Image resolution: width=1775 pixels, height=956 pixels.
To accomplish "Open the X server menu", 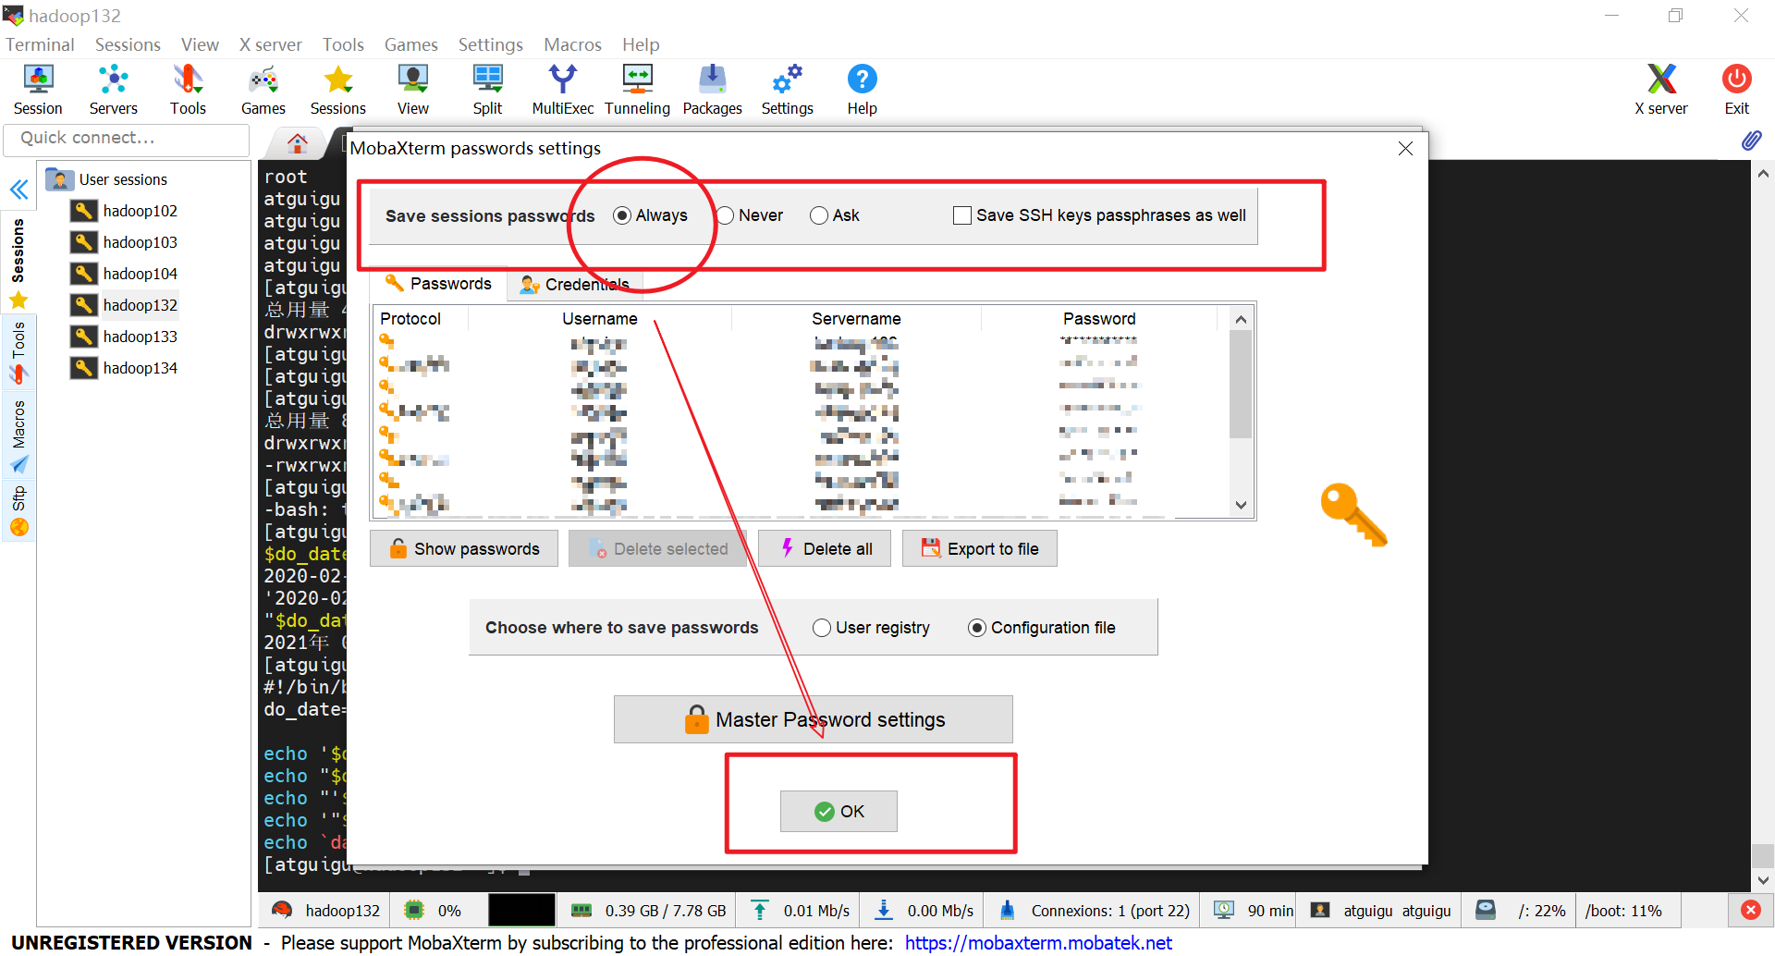I will pyautogui.click(x=270, y=44).
